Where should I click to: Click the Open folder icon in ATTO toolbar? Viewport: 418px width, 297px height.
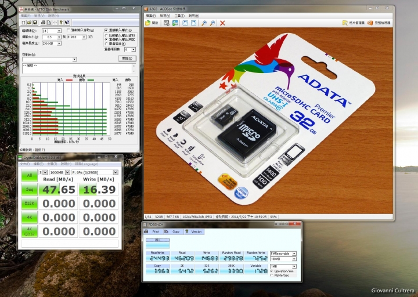pos(29,23)
